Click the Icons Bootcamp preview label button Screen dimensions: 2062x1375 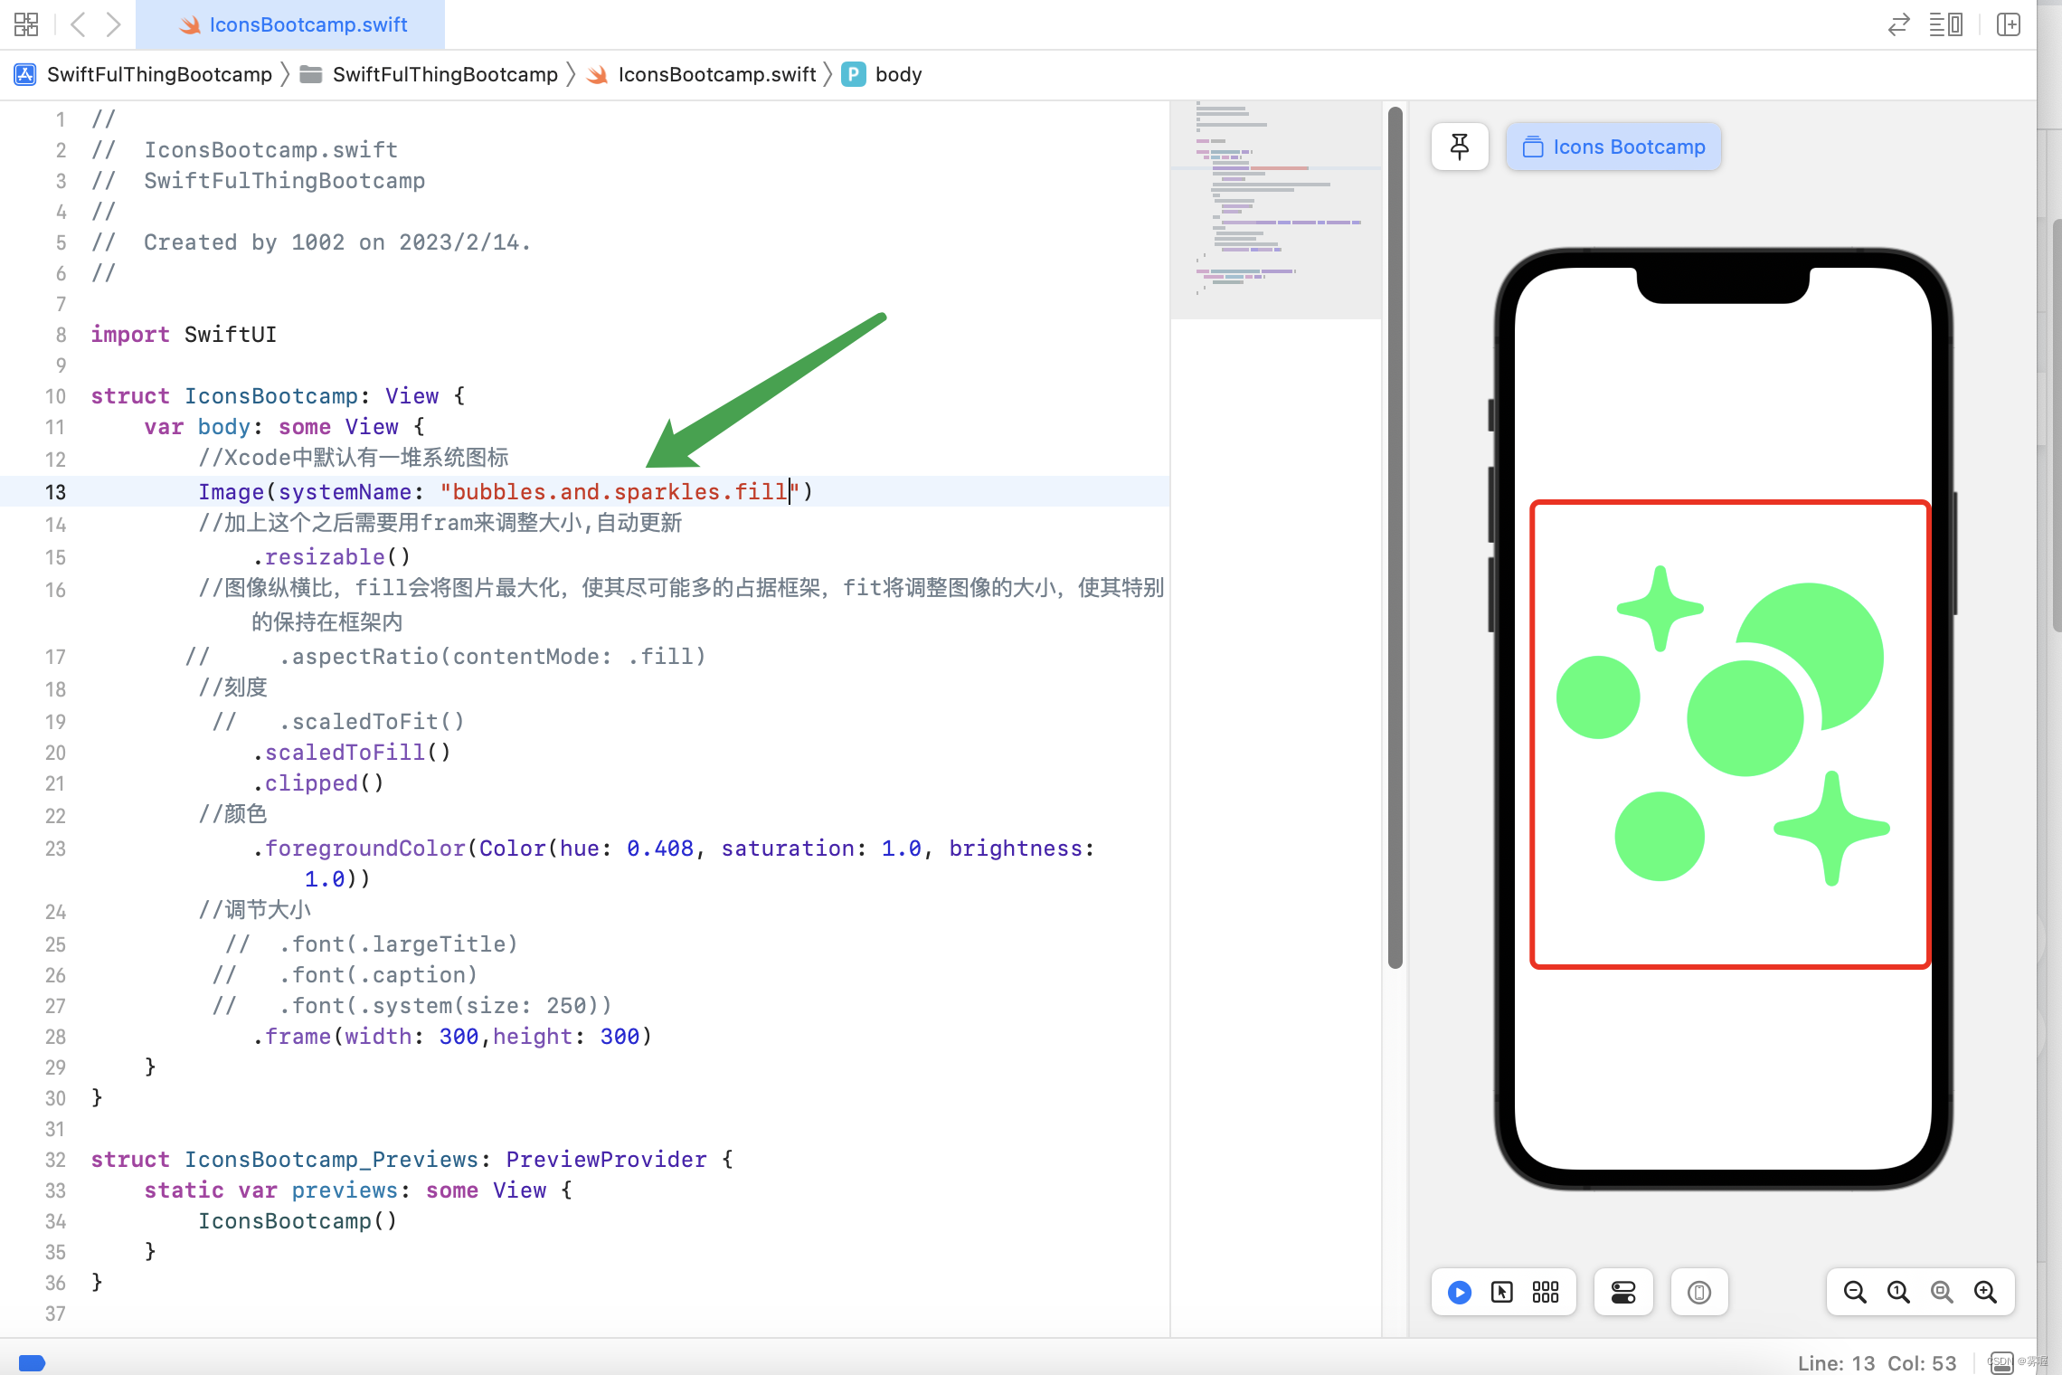click(1613, 146)
